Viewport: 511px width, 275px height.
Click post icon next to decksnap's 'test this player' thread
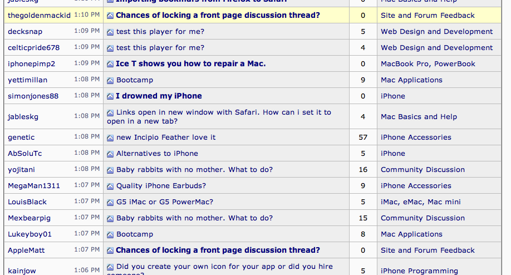coord(110,32)
